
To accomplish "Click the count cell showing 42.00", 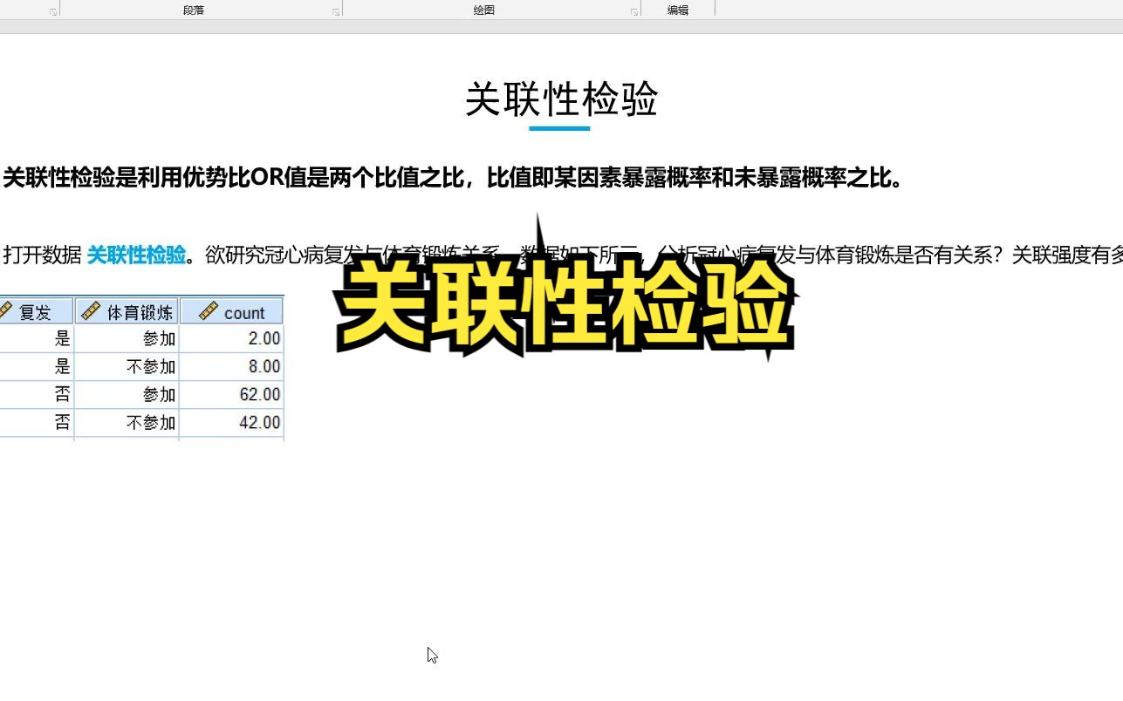I will click(231, 422).
